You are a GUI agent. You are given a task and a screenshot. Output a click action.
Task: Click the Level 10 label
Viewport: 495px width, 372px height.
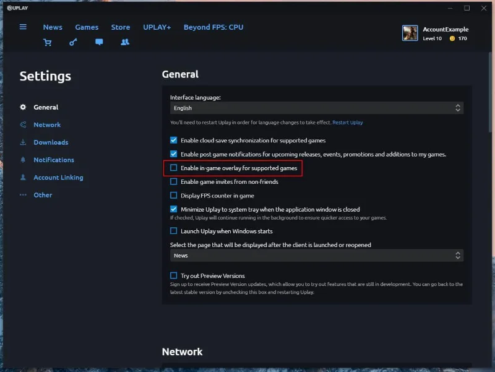pyautogui.click(x=432, y=38)
